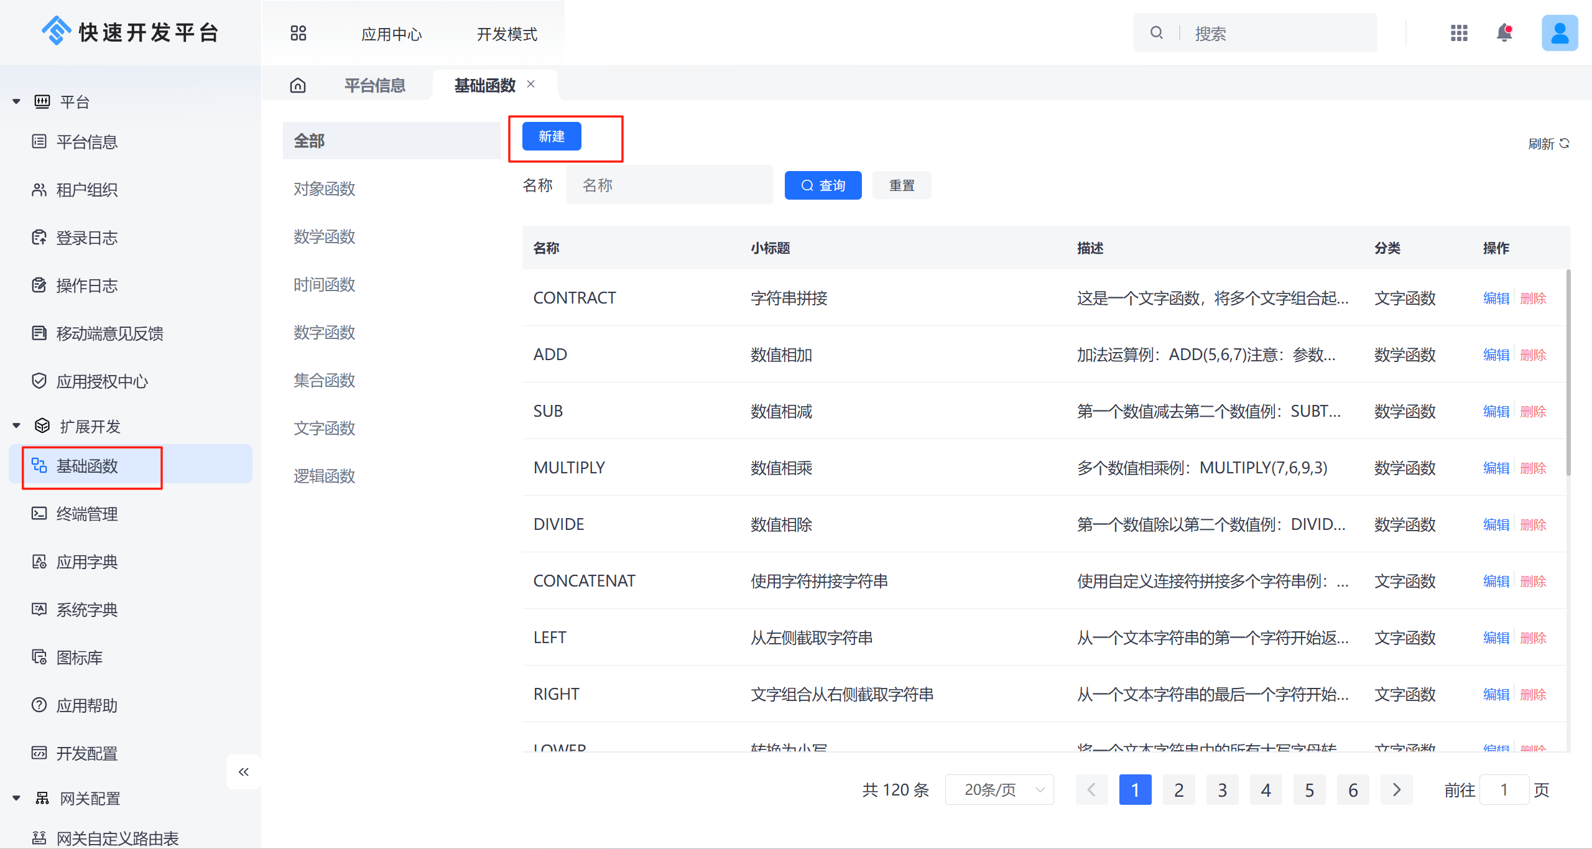Viewport: 1592px width, 849px height.
Task: Click the blue 查询 button
Action: pyautogui.click(x=823, y=185)
